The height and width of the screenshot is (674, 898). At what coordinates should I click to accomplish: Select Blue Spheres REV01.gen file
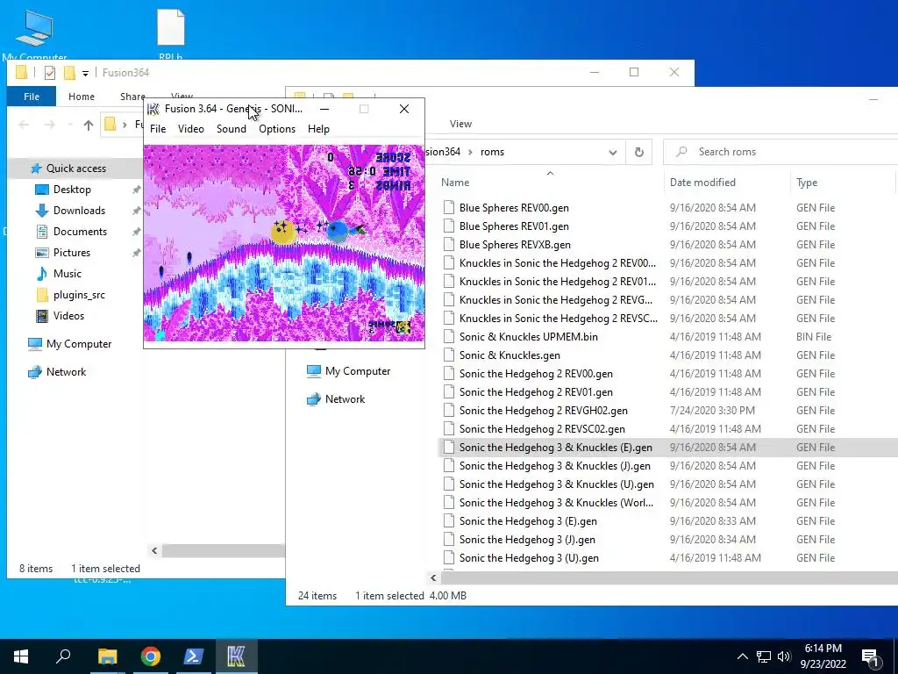(x=514, y=226)
